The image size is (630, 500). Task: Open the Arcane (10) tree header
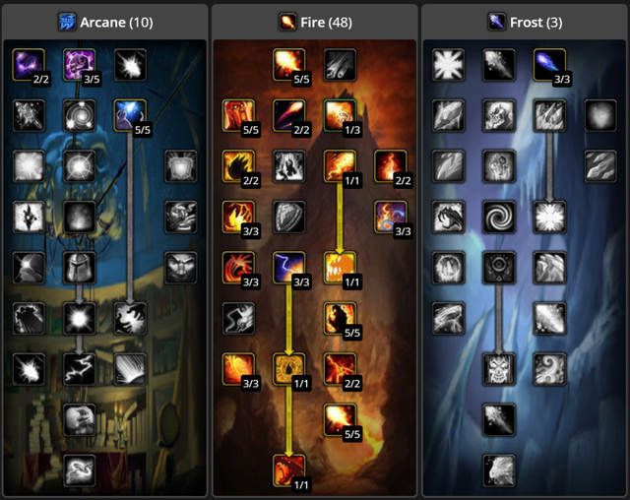[x=105, y=22]
